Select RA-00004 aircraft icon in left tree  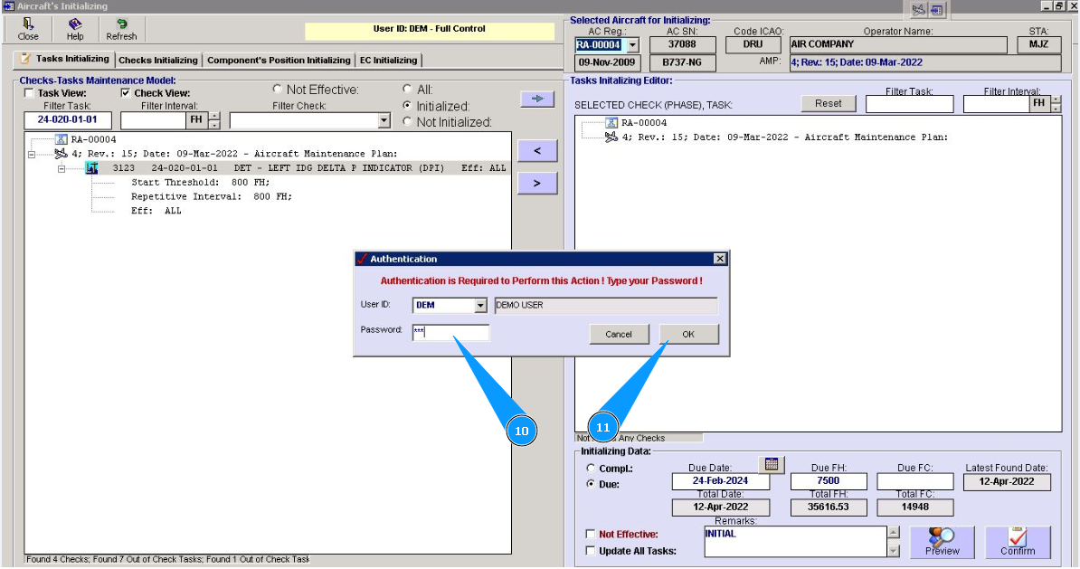(61, 139)
